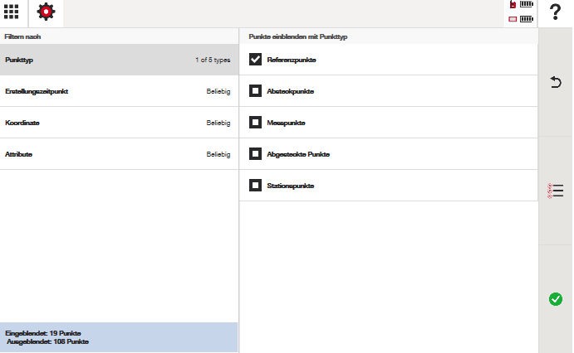Click the Eingeblendet points summary bar
The width and height of the screenshot is (574, 353).
click(119, 337)
